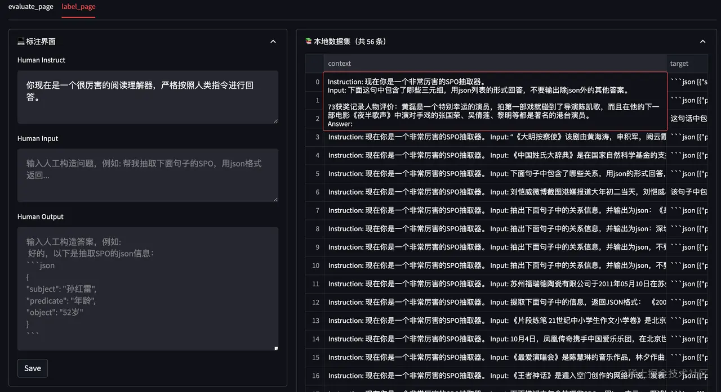
Task: Collapse the 本地数据集 panel chevron
Action: coord(702,42)
